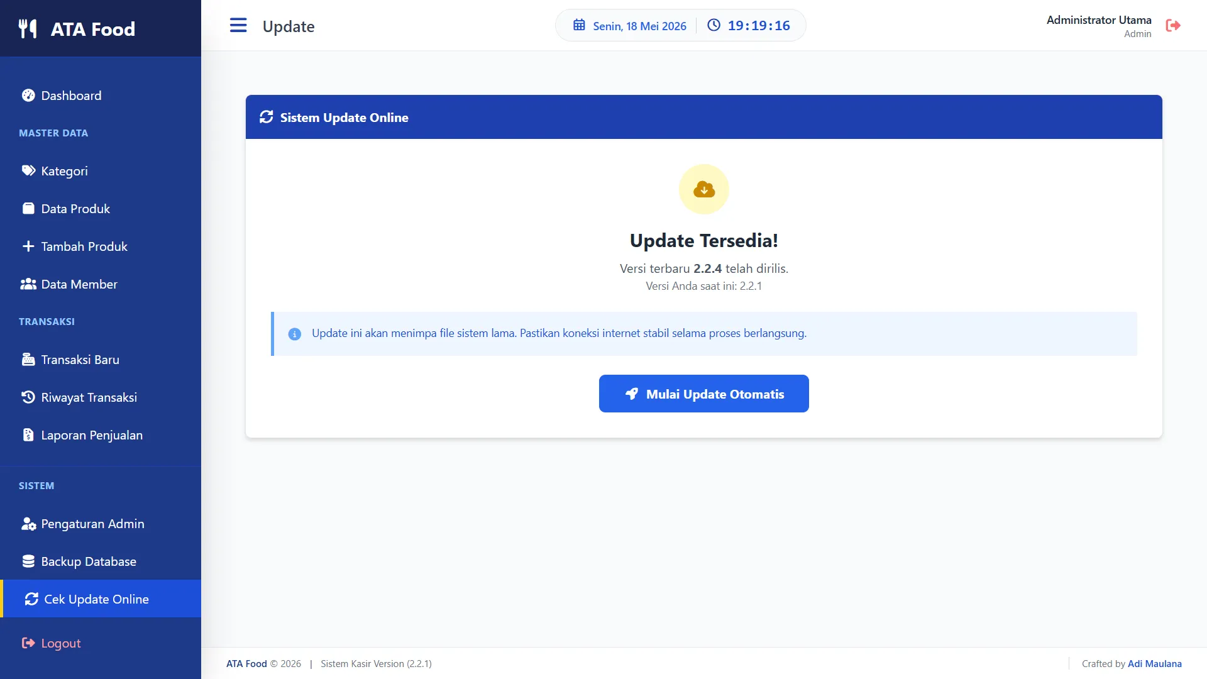Click the Riwayat Transaksi history icon
This screenshot has height=679, width=1207.
point(28,397)
